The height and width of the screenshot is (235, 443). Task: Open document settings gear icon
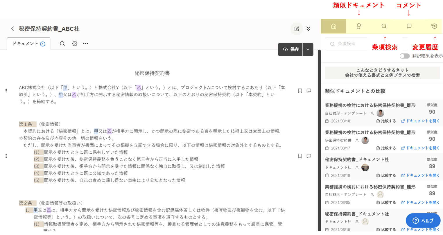pos(75,44)
